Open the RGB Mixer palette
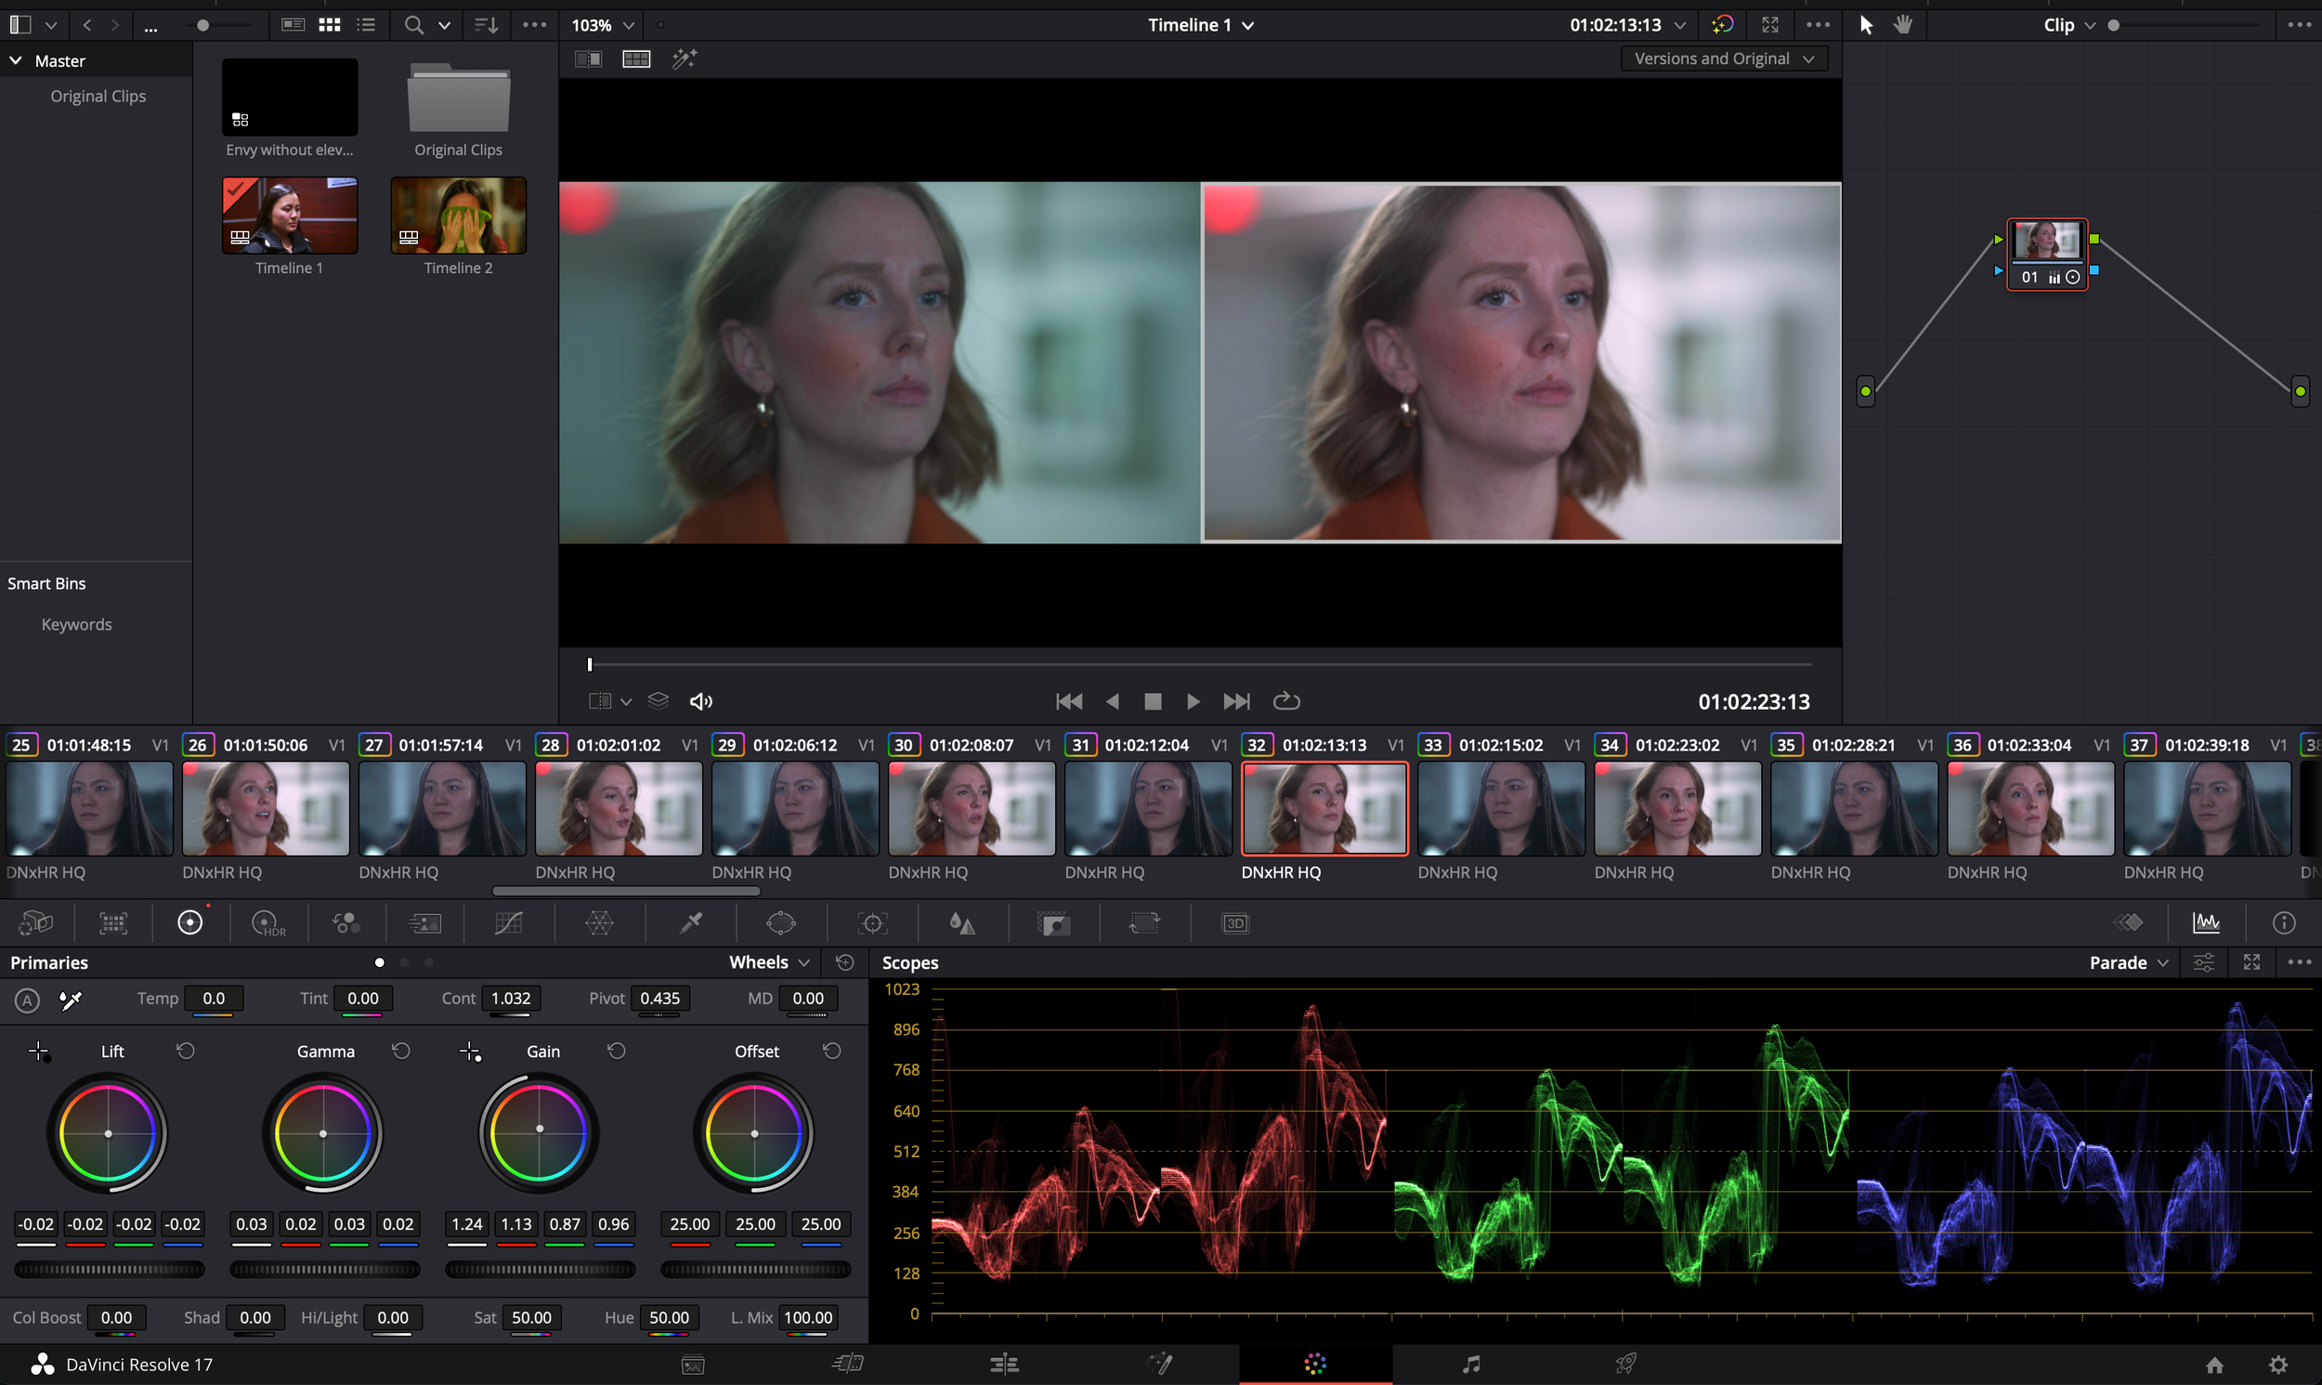2322x1385 pixels. [346, 923]
